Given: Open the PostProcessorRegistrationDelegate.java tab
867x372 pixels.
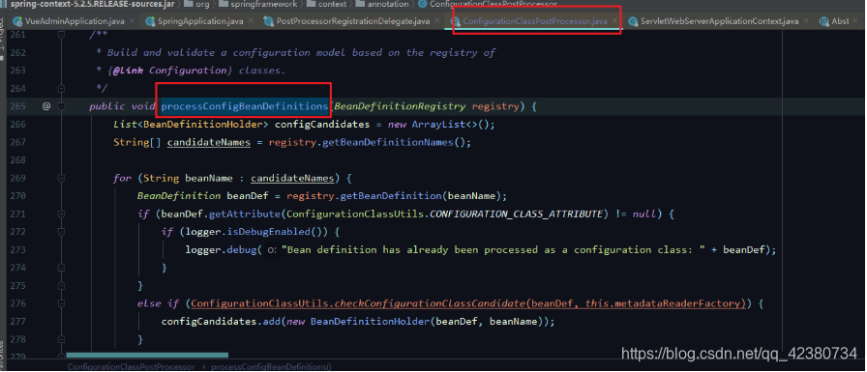Looking at the screenshot, I should click(x=353, y=21).
